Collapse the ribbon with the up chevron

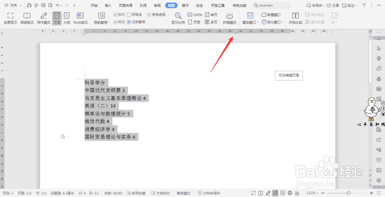(x=379, y=5)
